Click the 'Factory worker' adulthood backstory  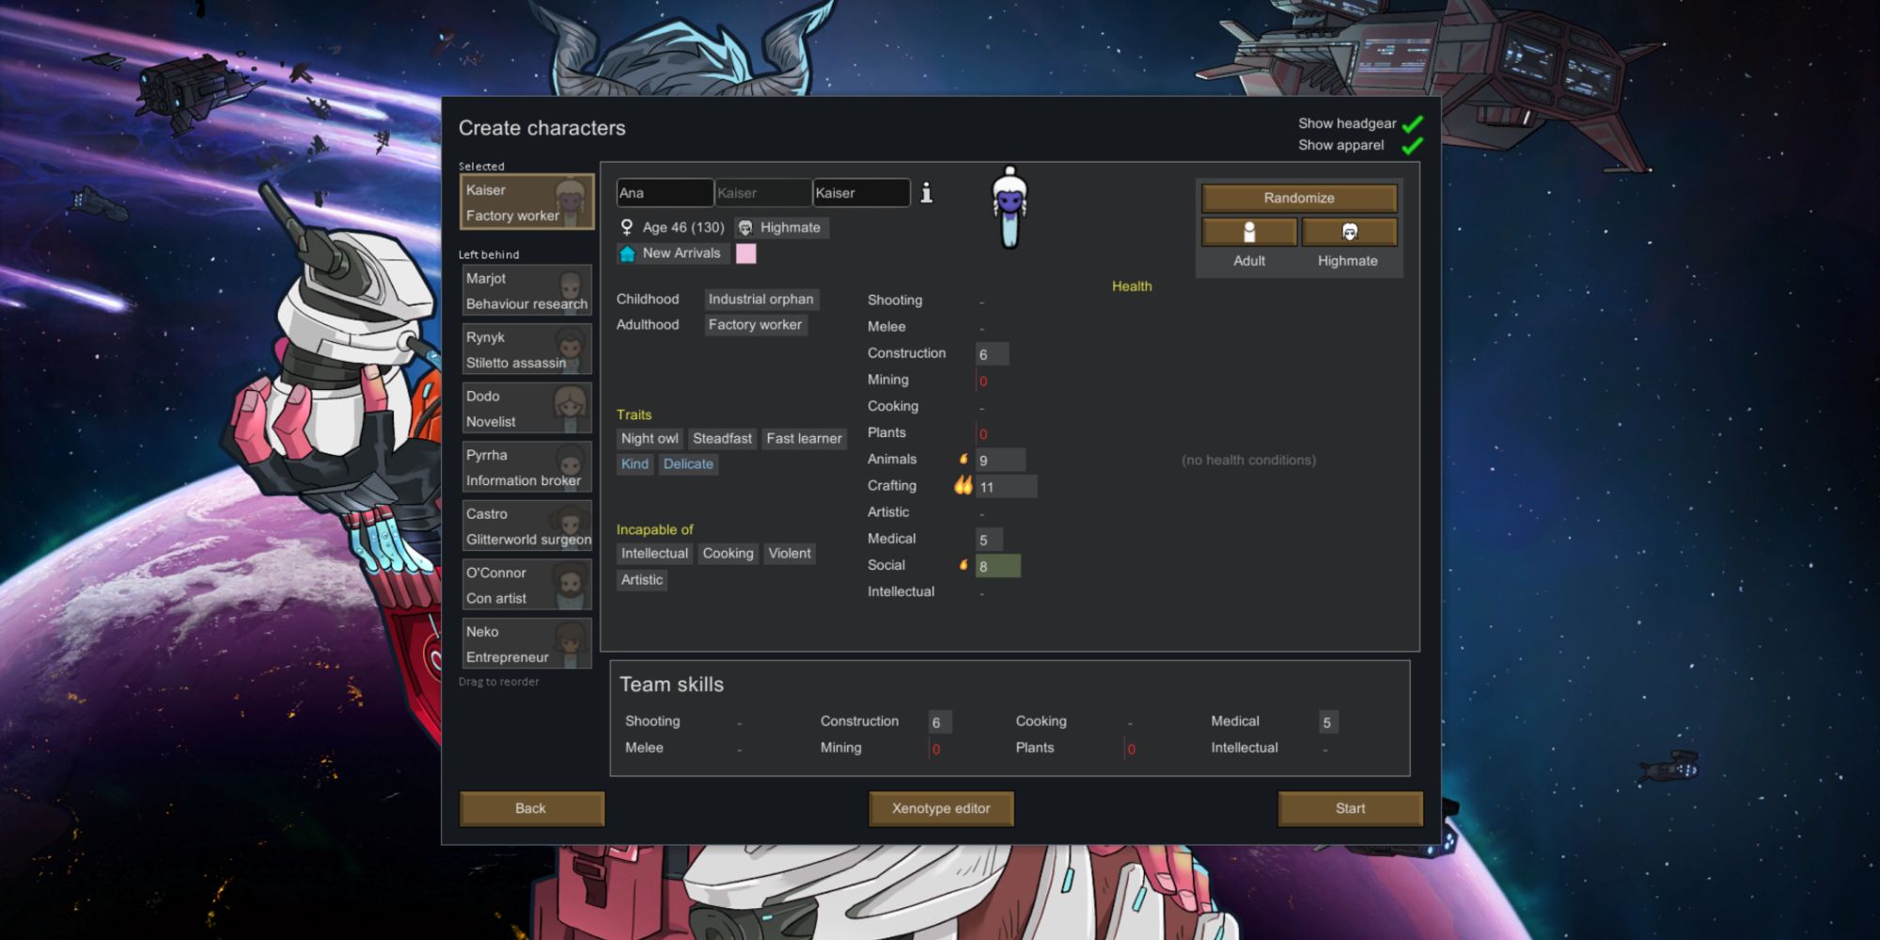pyautogui.click(x=756, y=324)
